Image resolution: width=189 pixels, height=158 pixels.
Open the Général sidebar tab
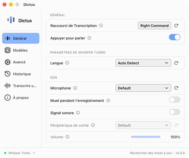click(x=21, y=38)
